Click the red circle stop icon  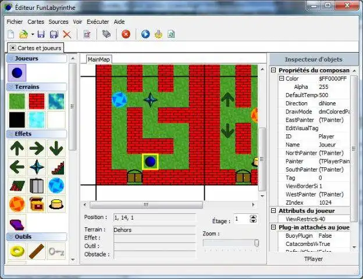(126, 34)
